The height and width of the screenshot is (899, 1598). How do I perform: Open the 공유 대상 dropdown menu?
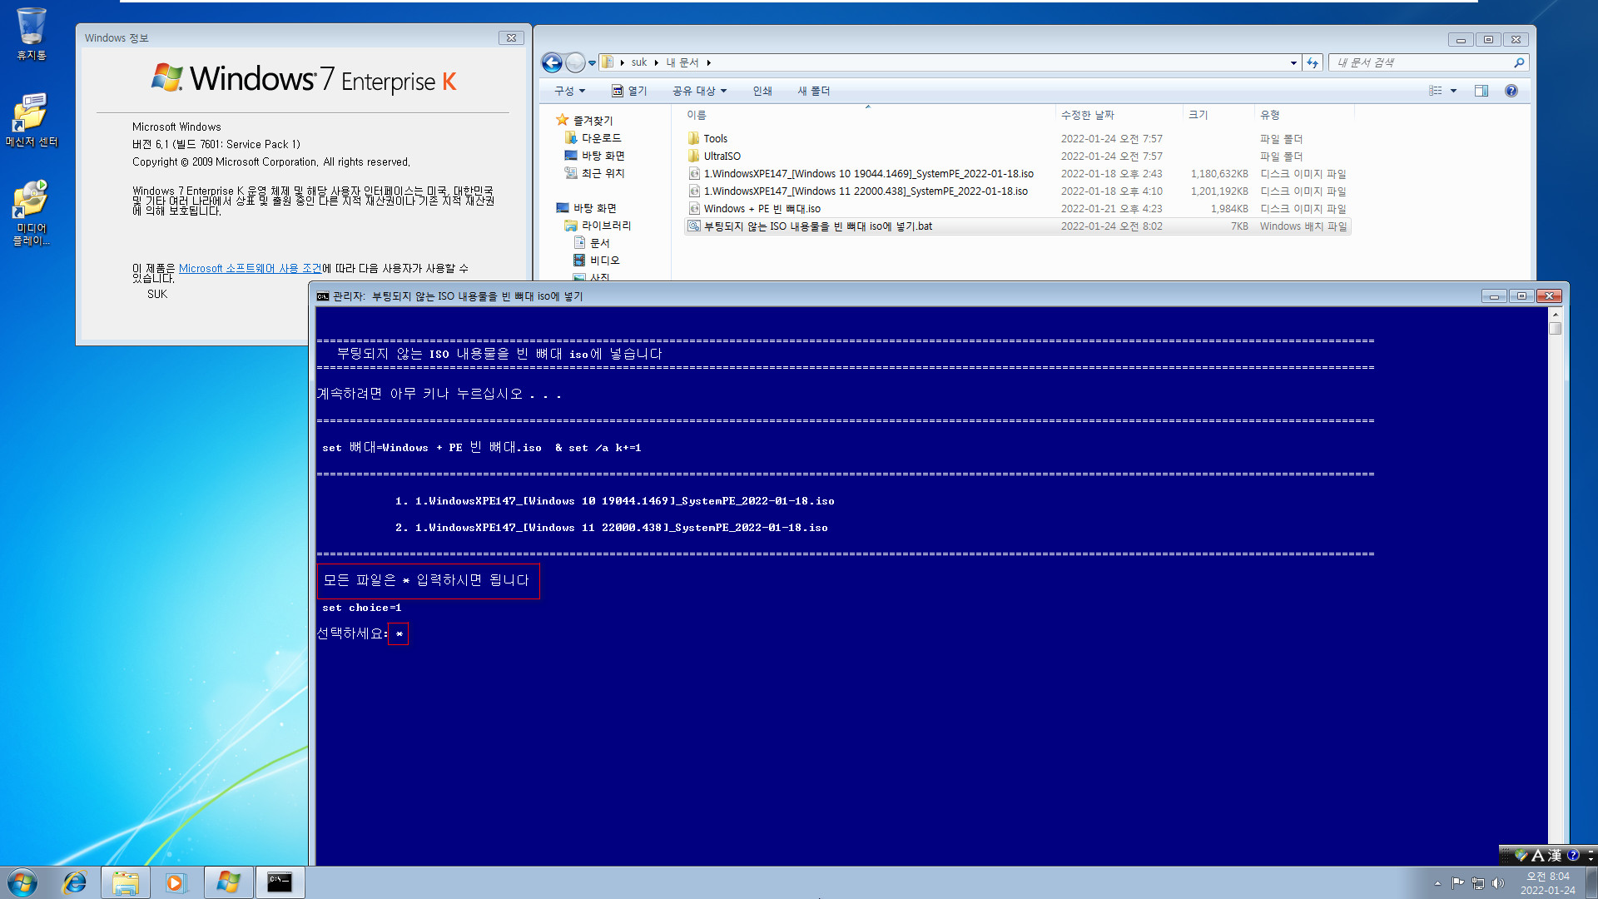[700, 91]
